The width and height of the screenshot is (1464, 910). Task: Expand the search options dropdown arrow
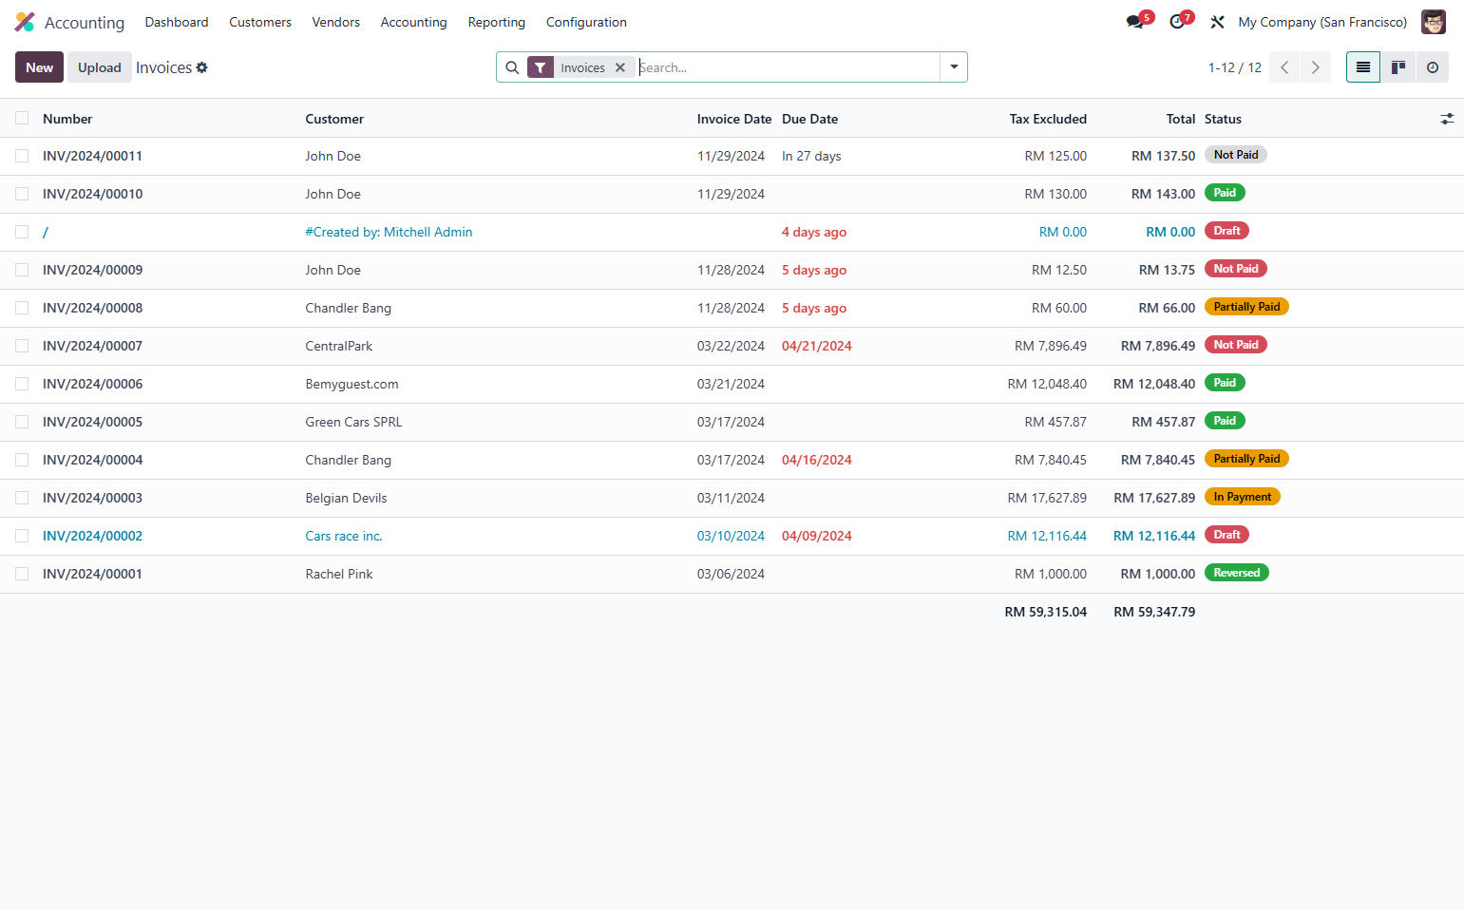(954, 67)
